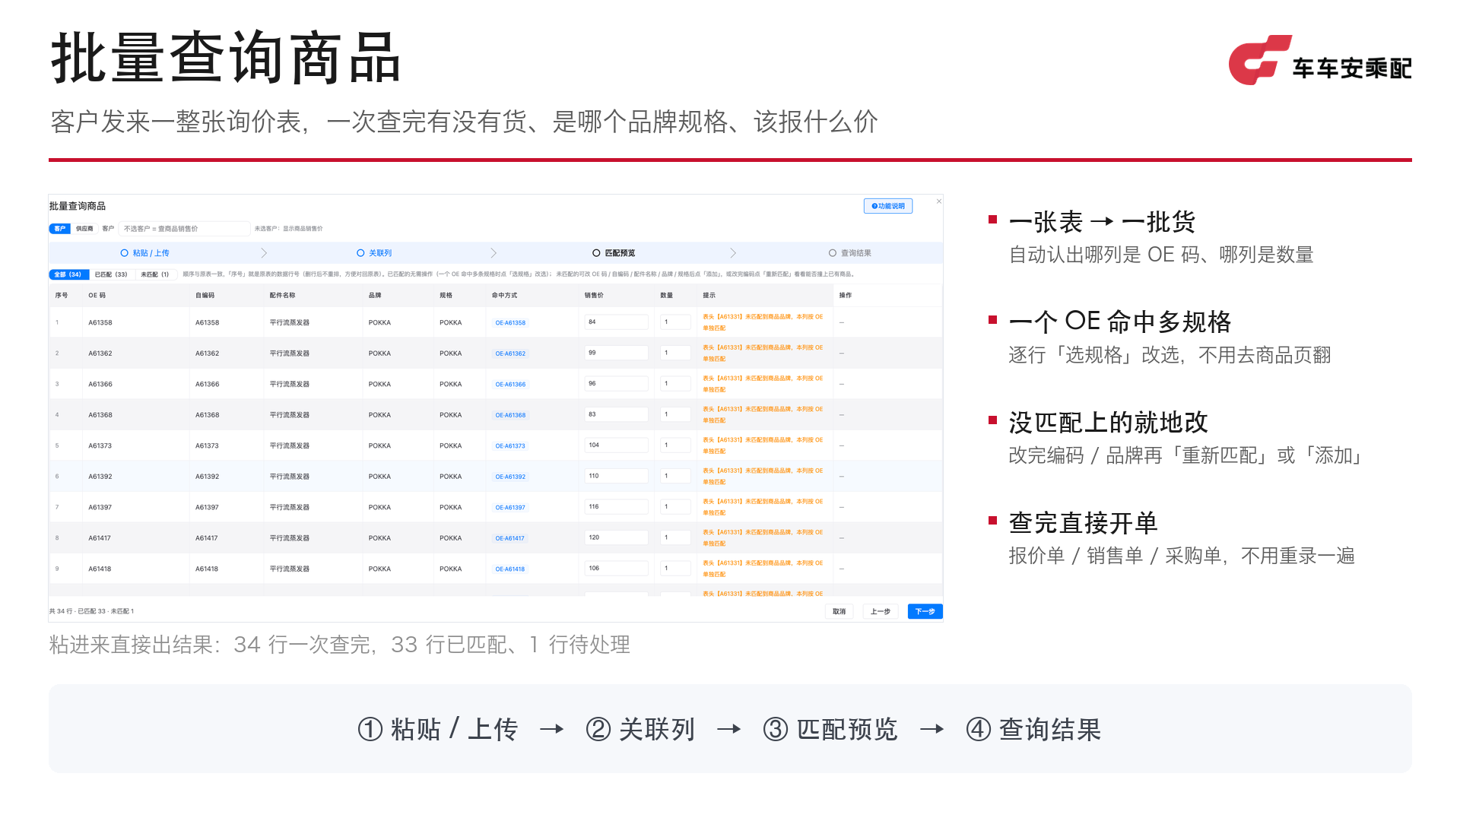This screenshot has width=1460, height=821.
Task: Click quantity field in A61358 row
Action: pyautogui.click(x=675, y=322)
